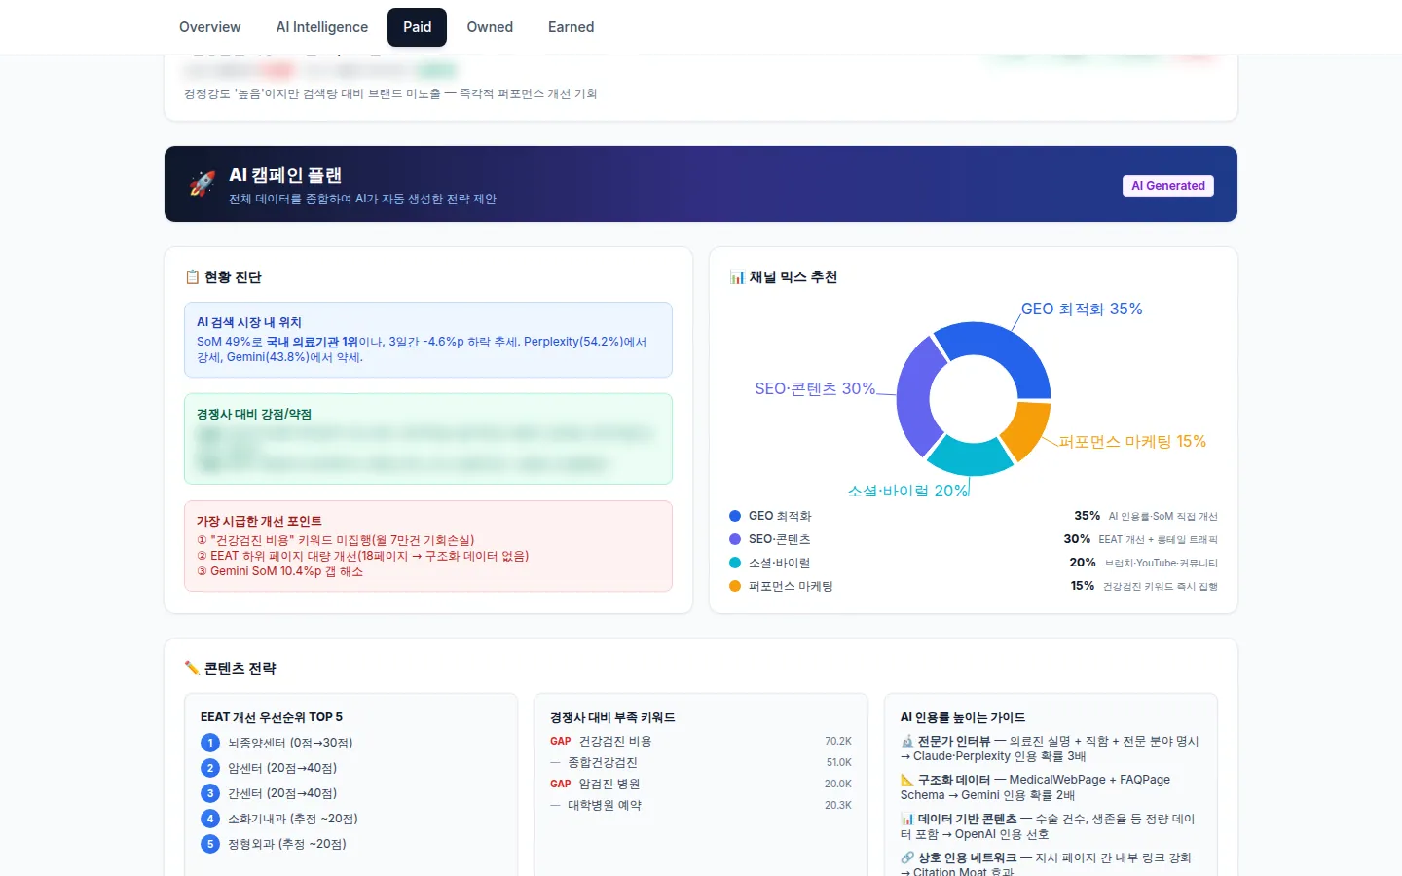Click the microscope icon beside 전문가 인터뷰
This screenshot has width=1402, height=876.
click(907, 741)
